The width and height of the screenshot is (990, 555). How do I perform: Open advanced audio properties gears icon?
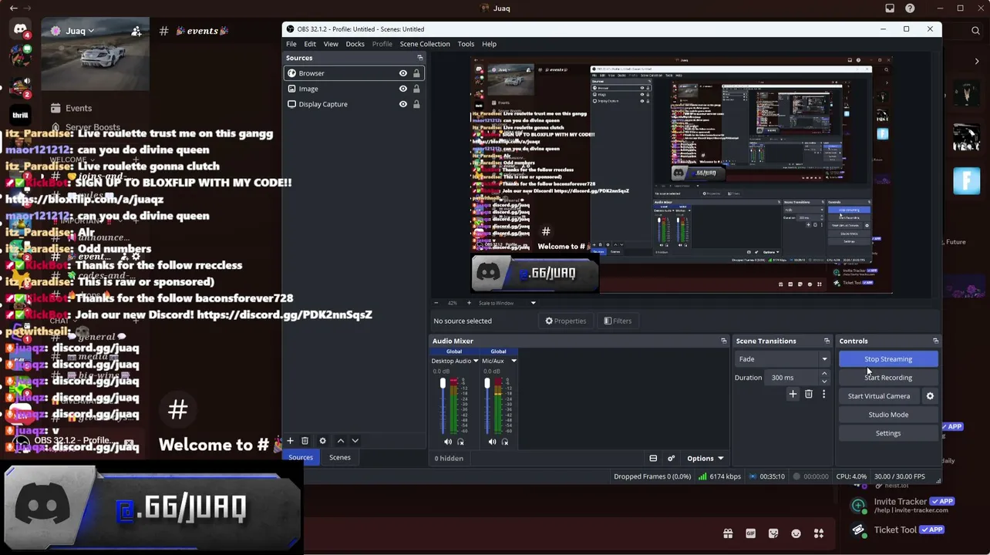(671, 459)
